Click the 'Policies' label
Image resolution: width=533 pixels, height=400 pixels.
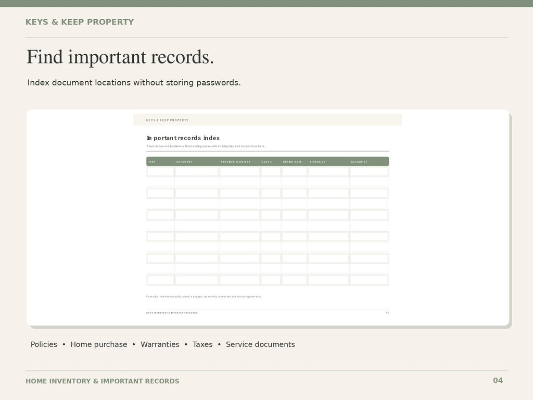(x=44, y=344)
